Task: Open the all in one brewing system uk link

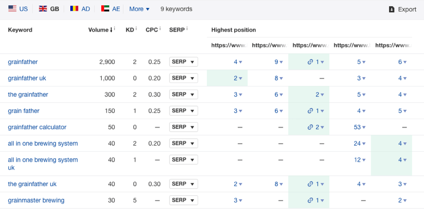Action: click(x=42, y=163)
